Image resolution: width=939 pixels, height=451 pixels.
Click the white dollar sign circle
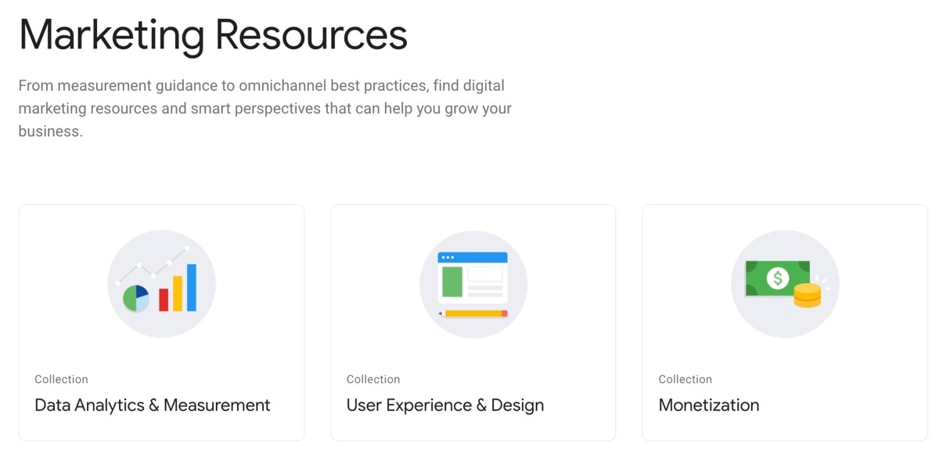pyautogui.click(x=778, y=278)
